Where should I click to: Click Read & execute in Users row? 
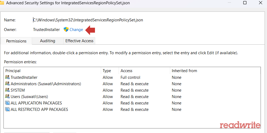click(134, 97)
